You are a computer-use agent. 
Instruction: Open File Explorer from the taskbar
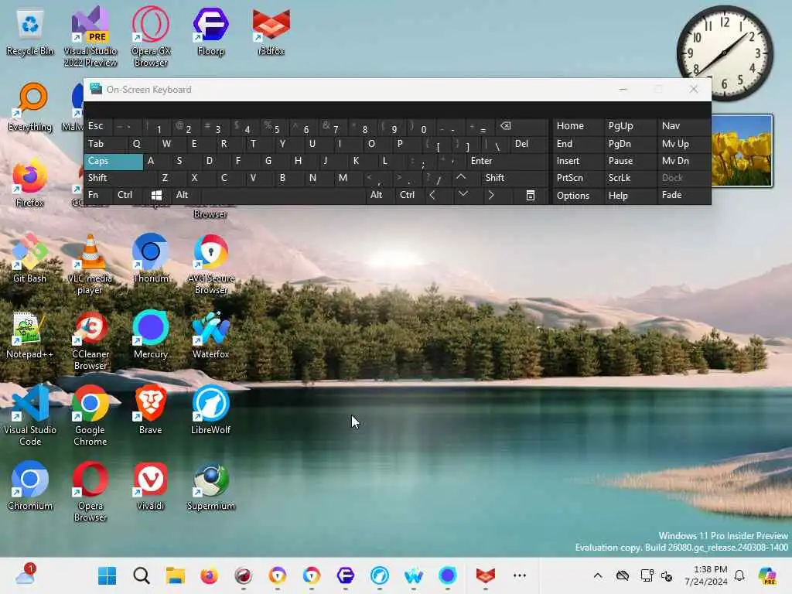(176, 575)
